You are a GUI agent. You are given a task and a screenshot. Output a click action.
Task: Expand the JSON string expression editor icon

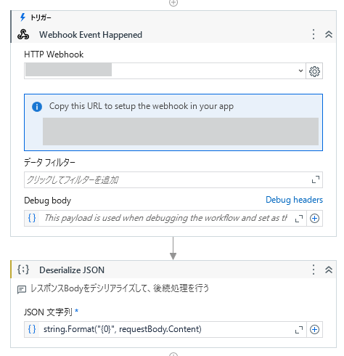299,329
